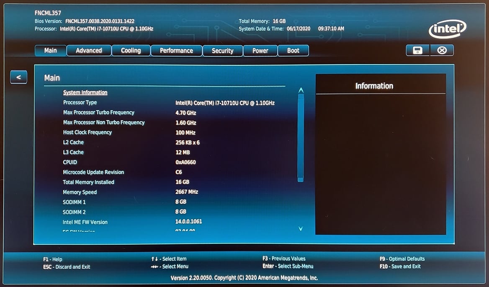Click the system time 09:37:10 AM

click(x=331, y=28)
